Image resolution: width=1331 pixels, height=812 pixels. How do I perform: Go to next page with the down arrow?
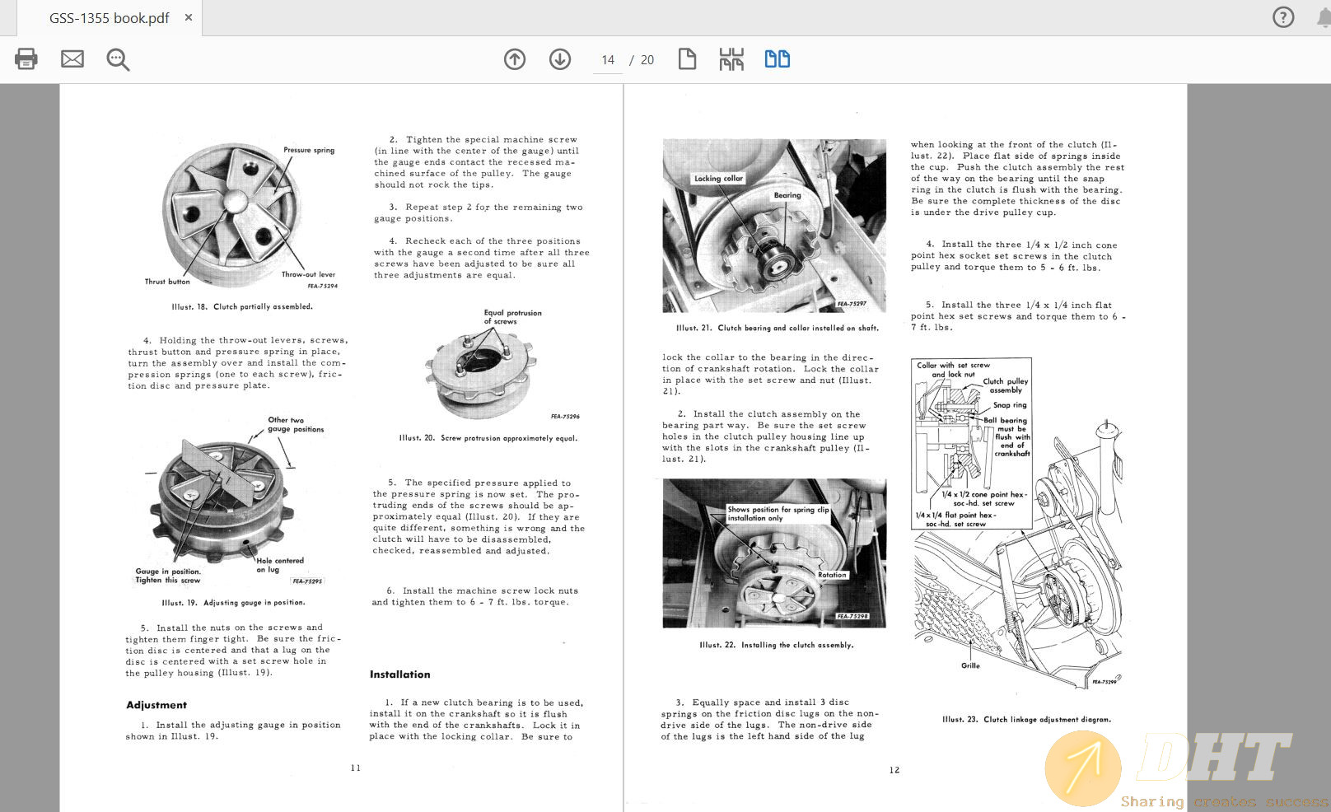(x=560, y=59)
